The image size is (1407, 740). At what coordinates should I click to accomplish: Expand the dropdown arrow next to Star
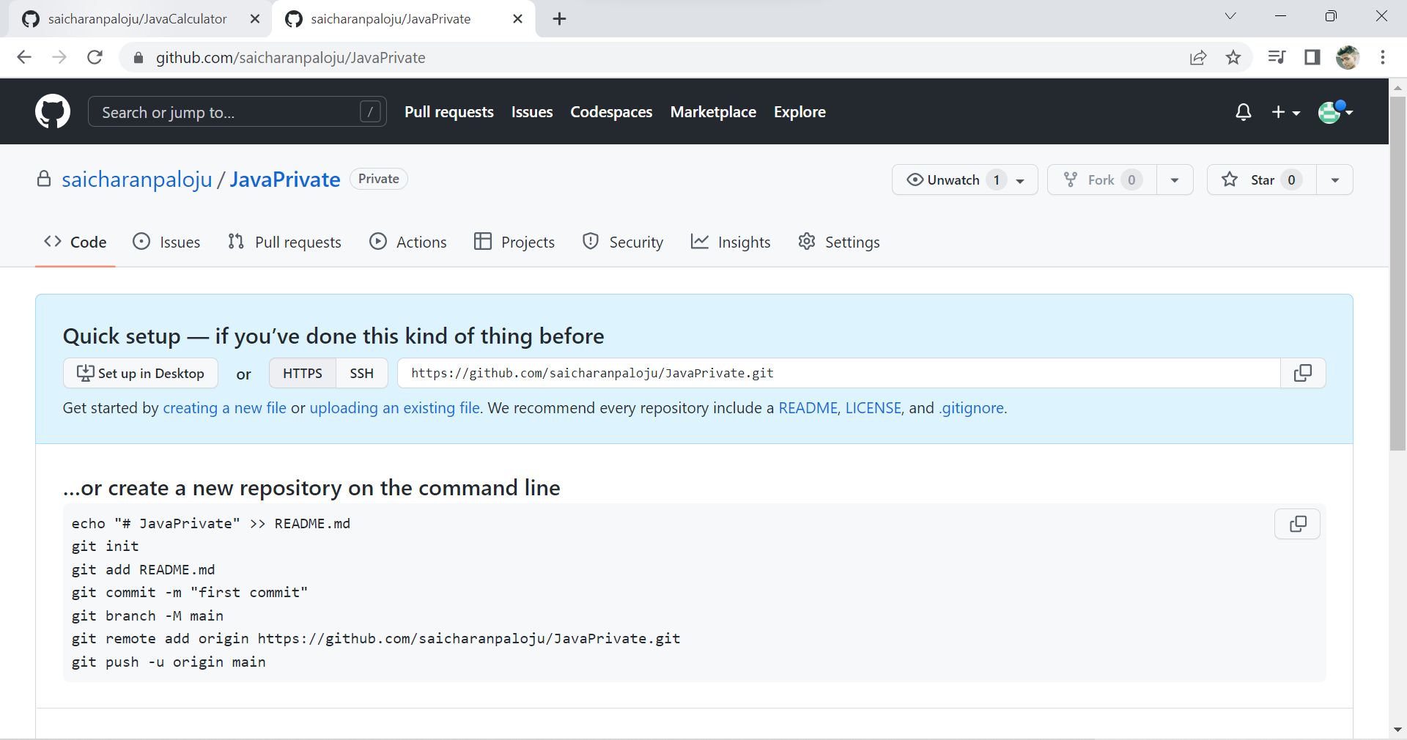(x=1334, y=180)
